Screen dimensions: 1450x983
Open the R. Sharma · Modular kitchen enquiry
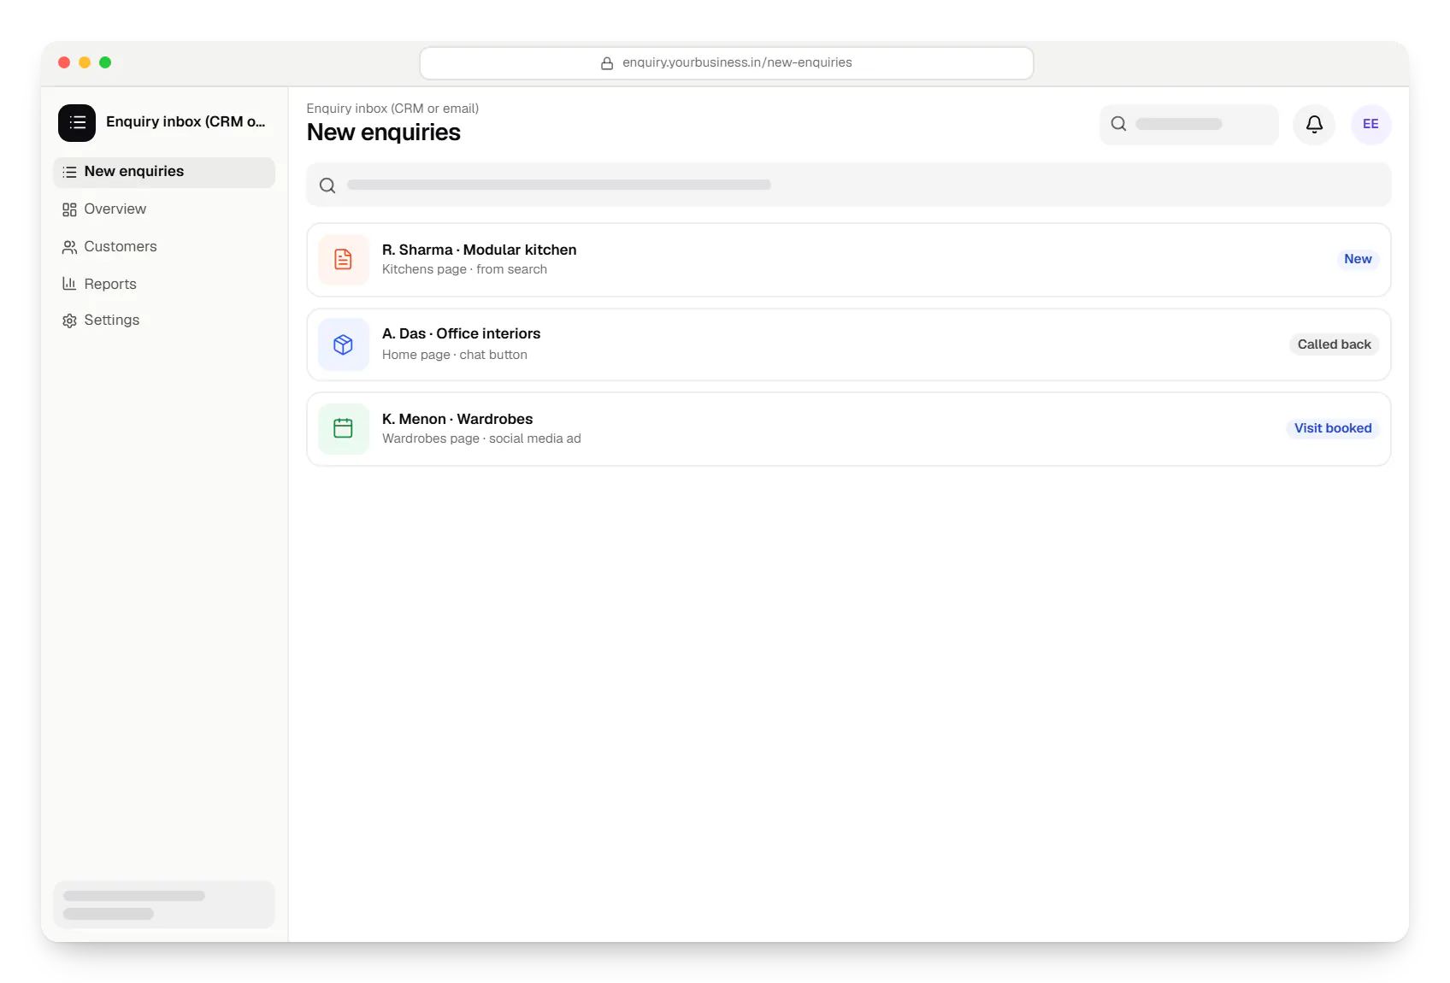pyautogui.click(x=849, y=260)
